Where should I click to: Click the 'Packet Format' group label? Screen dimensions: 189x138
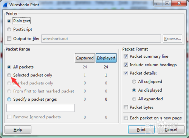(135, 49)
